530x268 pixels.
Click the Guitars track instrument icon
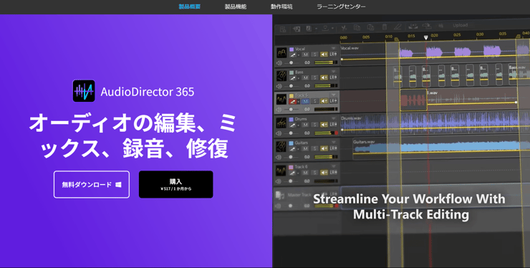(281, 146)
